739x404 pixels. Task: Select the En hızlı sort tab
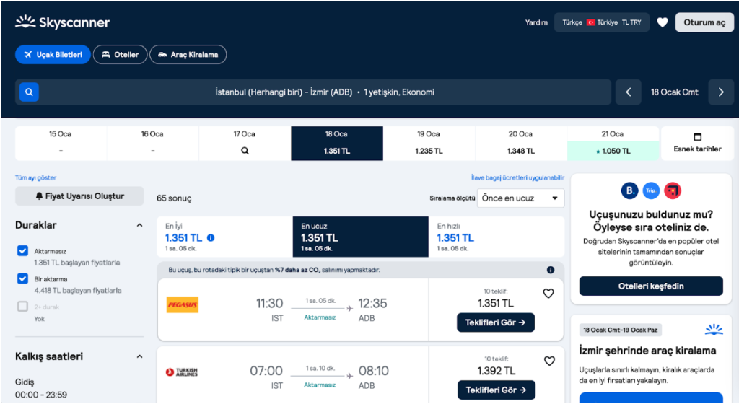pos(497,237)
